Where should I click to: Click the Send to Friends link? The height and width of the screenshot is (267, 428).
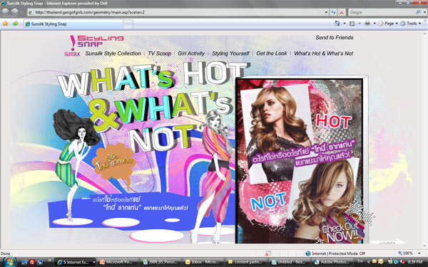pos(335,38)
